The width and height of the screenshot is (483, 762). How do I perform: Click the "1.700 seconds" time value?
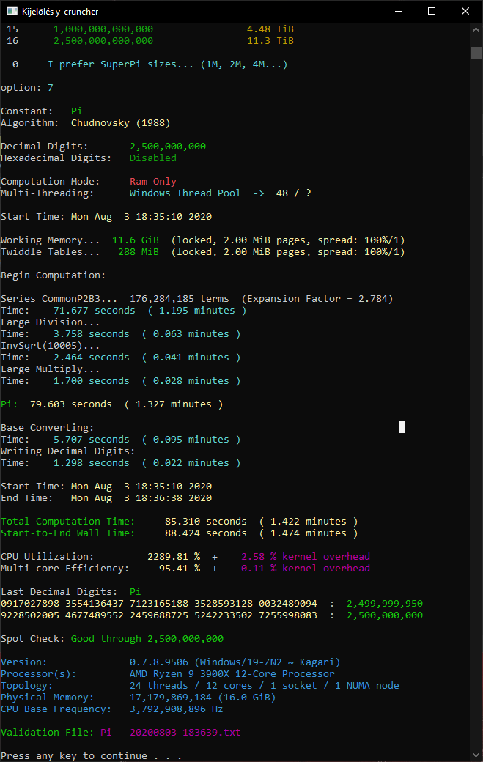[x=92, y=380]
